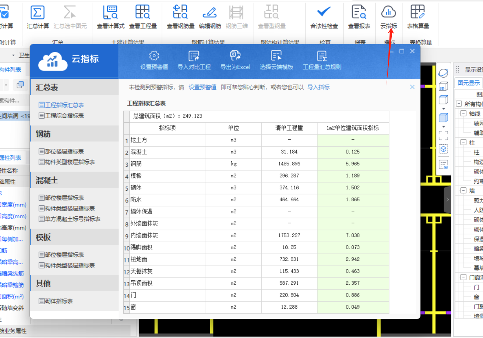The height and width of the screenshot is (338, 483).
Task: Open 砌体指标表 under 其他
Action: pyautogui.click(x=56, y=301)
